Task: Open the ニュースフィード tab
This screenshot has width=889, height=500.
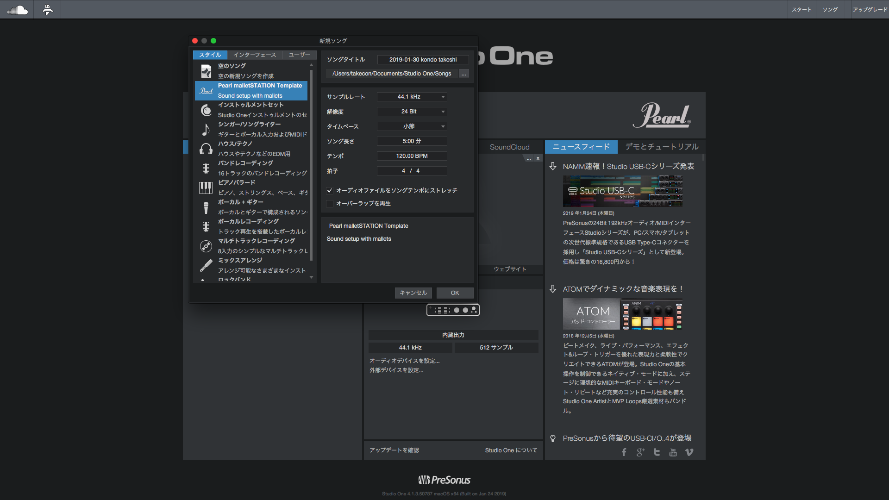Action: pyautogui.click(x=581, y=147)
